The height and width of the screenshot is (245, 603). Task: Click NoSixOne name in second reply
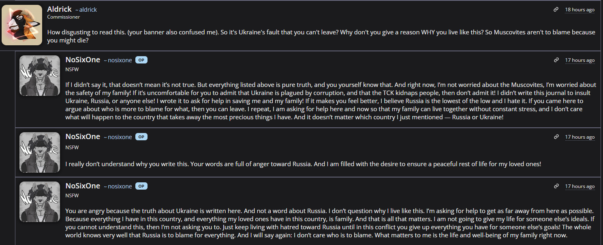click(x=83, y=136)
